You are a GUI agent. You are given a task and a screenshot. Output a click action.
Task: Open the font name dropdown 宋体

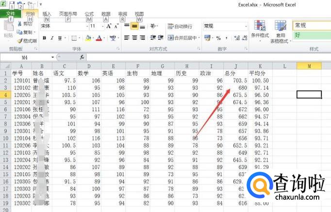(x=87, y=26)
